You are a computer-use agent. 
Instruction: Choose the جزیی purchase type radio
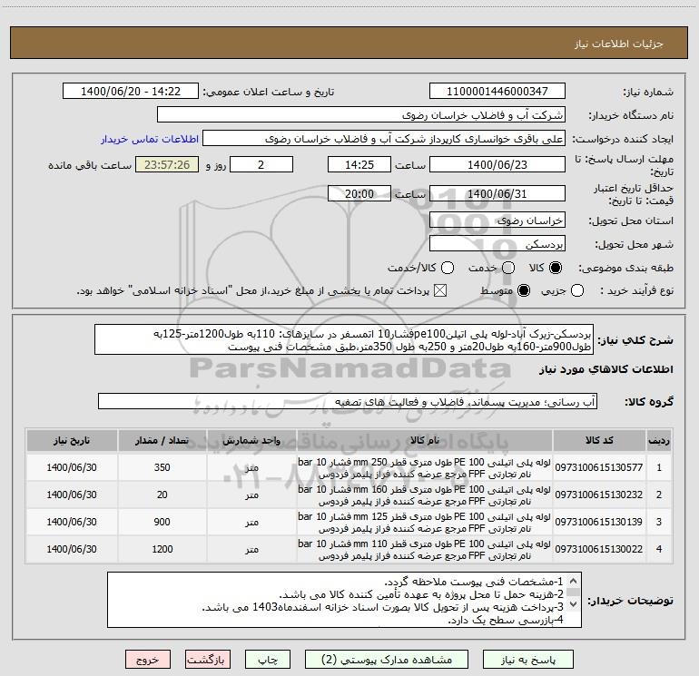(576, 291)
